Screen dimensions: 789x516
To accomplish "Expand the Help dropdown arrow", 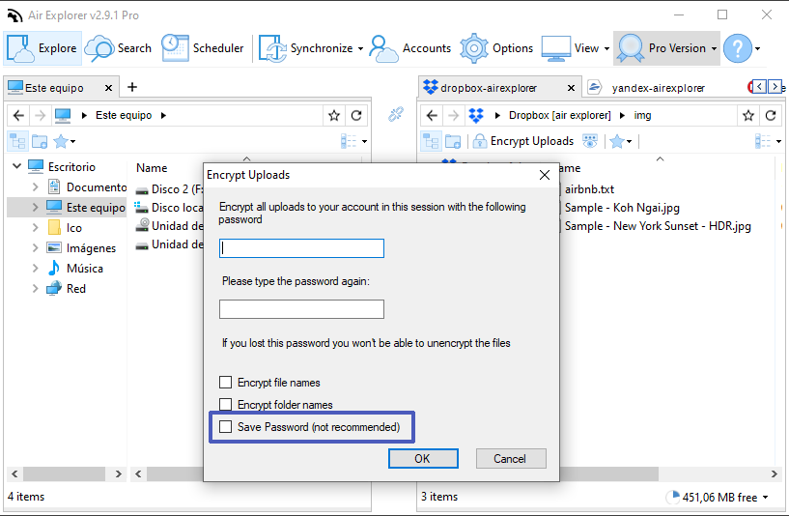I will (x=758, y=49).
